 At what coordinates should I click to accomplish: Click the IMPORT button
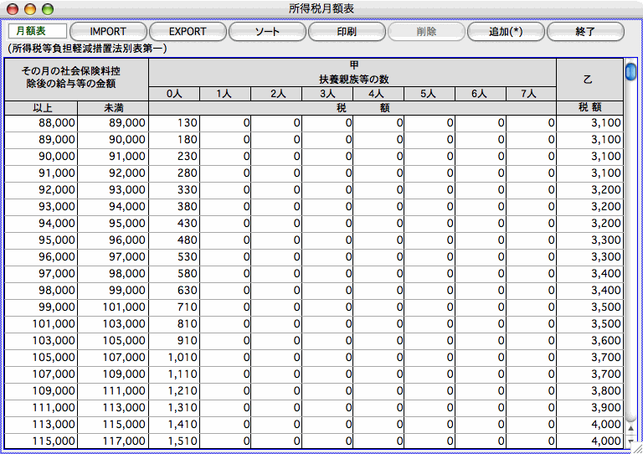[x=108, y=32]
